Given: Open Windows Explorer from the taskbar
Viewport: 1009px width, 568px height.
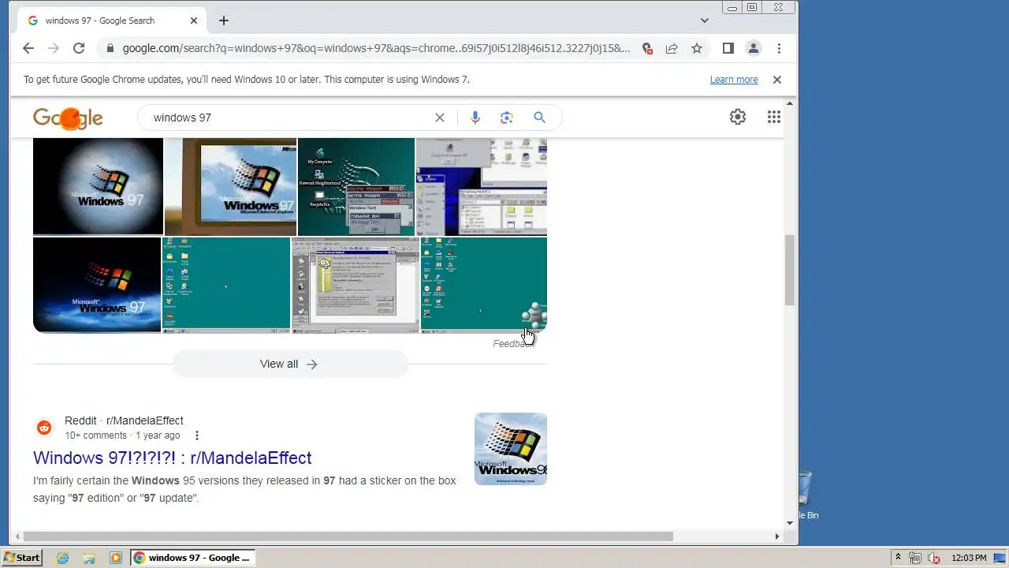Looking at the screenshot, I should click(x=89, y=558).
